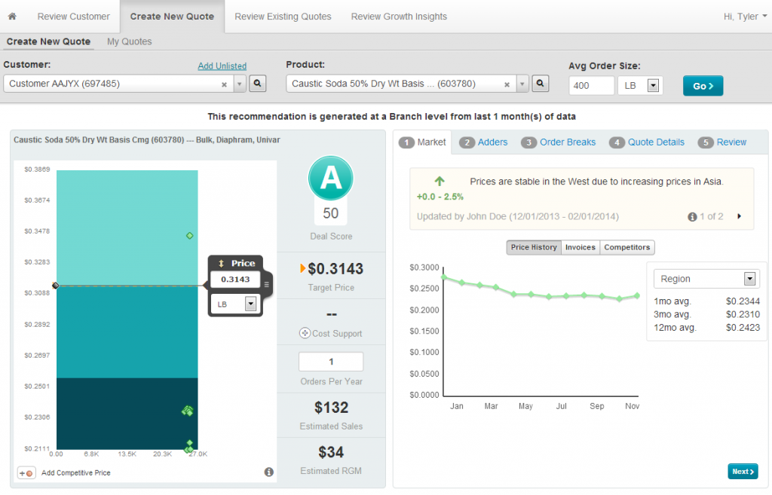772x495 pixels.
Task: Open the LB unit dropdown in the Price flag
Action: pyautogui.click(x=251, y=304)
